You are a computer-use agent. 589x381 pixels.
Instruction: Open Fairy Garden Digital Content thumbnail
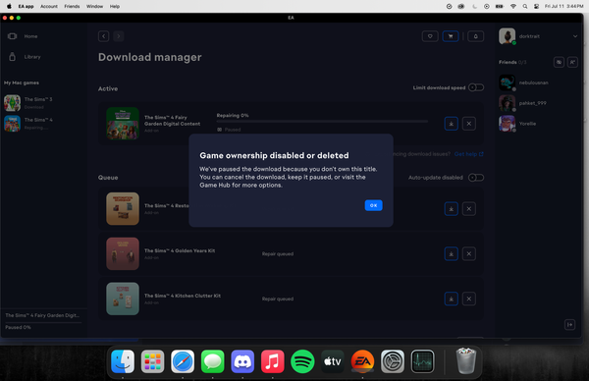tap(123, 124)
